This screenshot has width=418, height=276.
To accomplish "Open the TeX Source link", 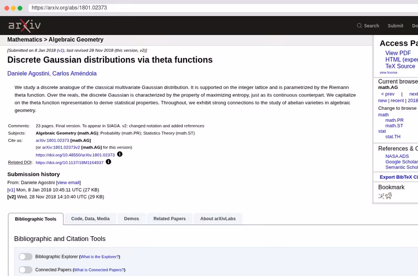I will (400, 66).
